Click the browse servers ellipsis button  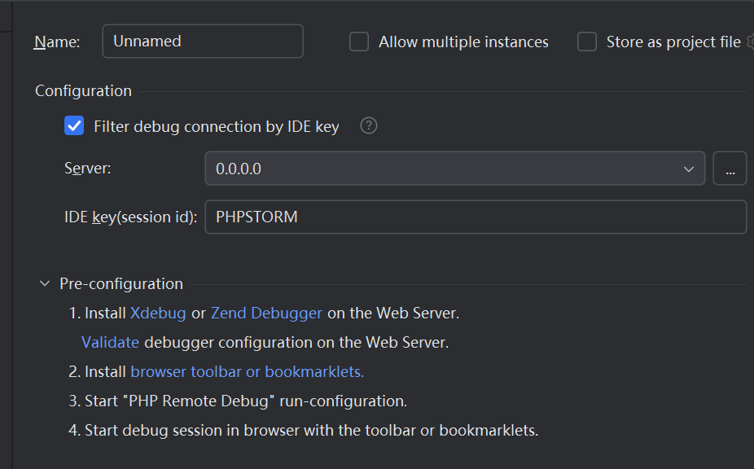click(x=730, y=169)
